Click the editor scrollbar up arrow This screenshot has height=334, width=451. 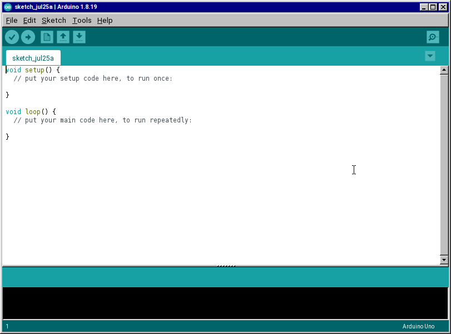[444, 70]
